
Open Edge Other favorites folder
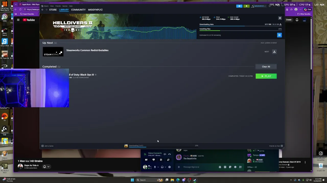304,14
